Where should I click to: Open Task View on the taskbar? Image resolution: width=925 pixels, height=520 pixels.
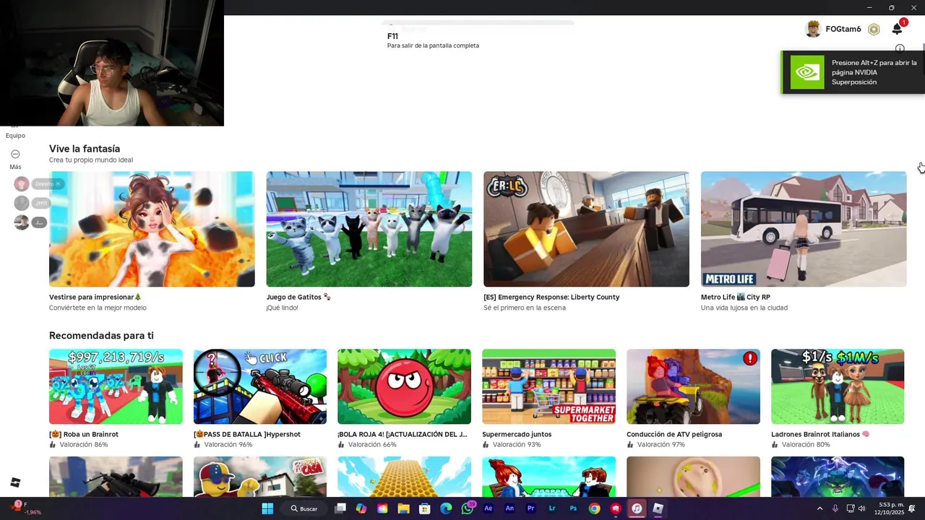coord(340,508)
